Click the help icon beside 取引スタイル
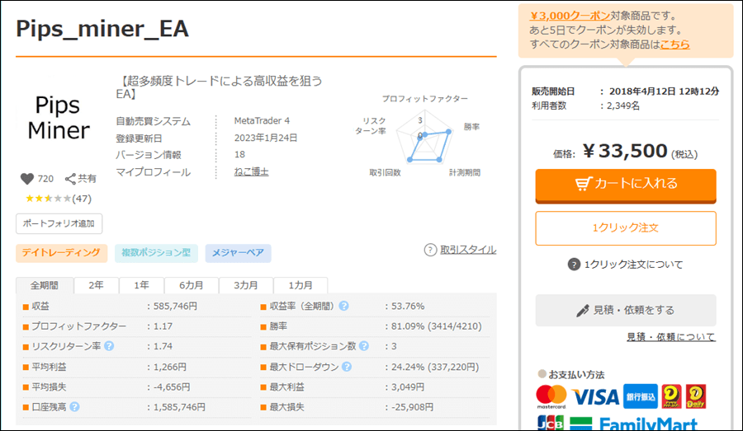The image size is (743, 431). coord(430,250)
